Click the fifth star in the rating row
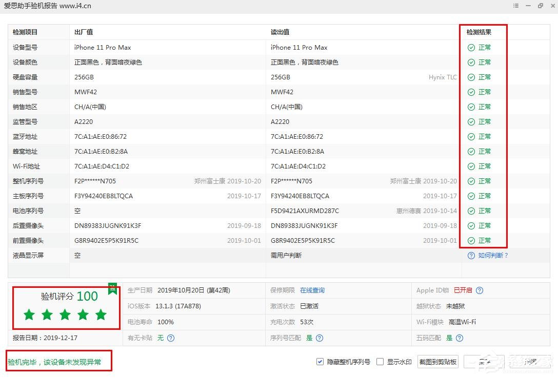 pyautogui.click(x=101, y=314)
